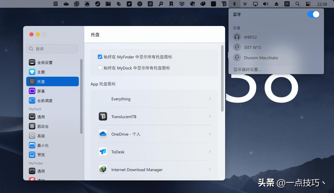Open OneDrive - 个人 tray icon options
This screenshot has width=334, height=193.
tap(154, 134)
